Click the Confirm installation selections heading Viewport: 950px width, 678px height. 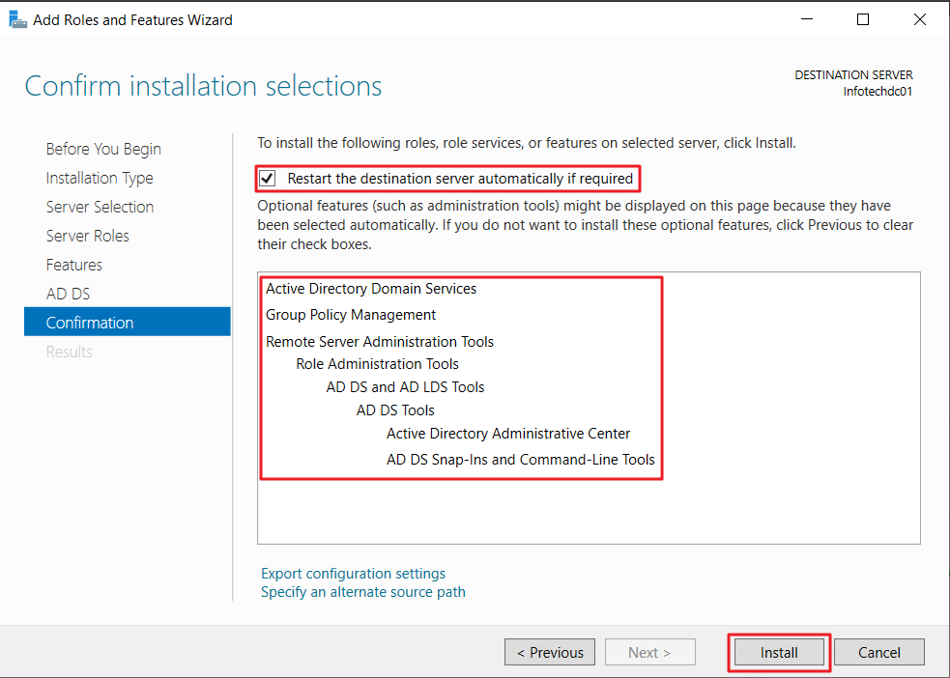coord(203,86)
